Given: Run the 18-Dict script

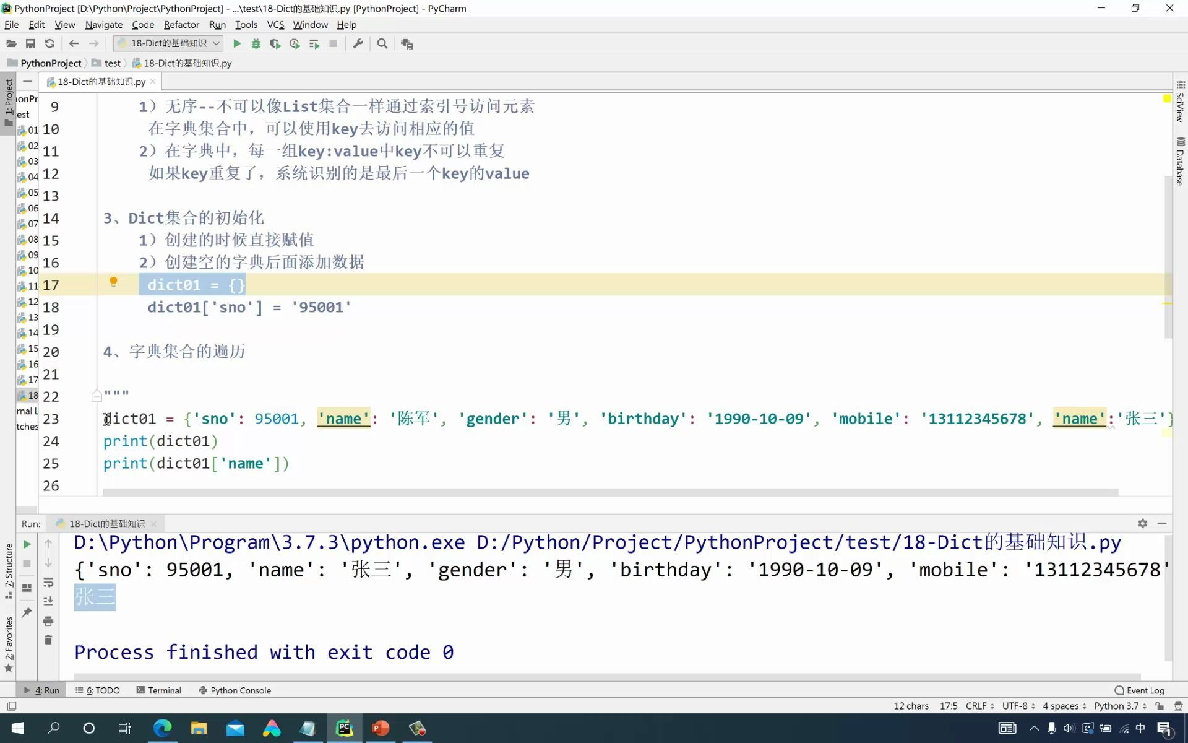Looking at the screenshot, I should (237, 43).
